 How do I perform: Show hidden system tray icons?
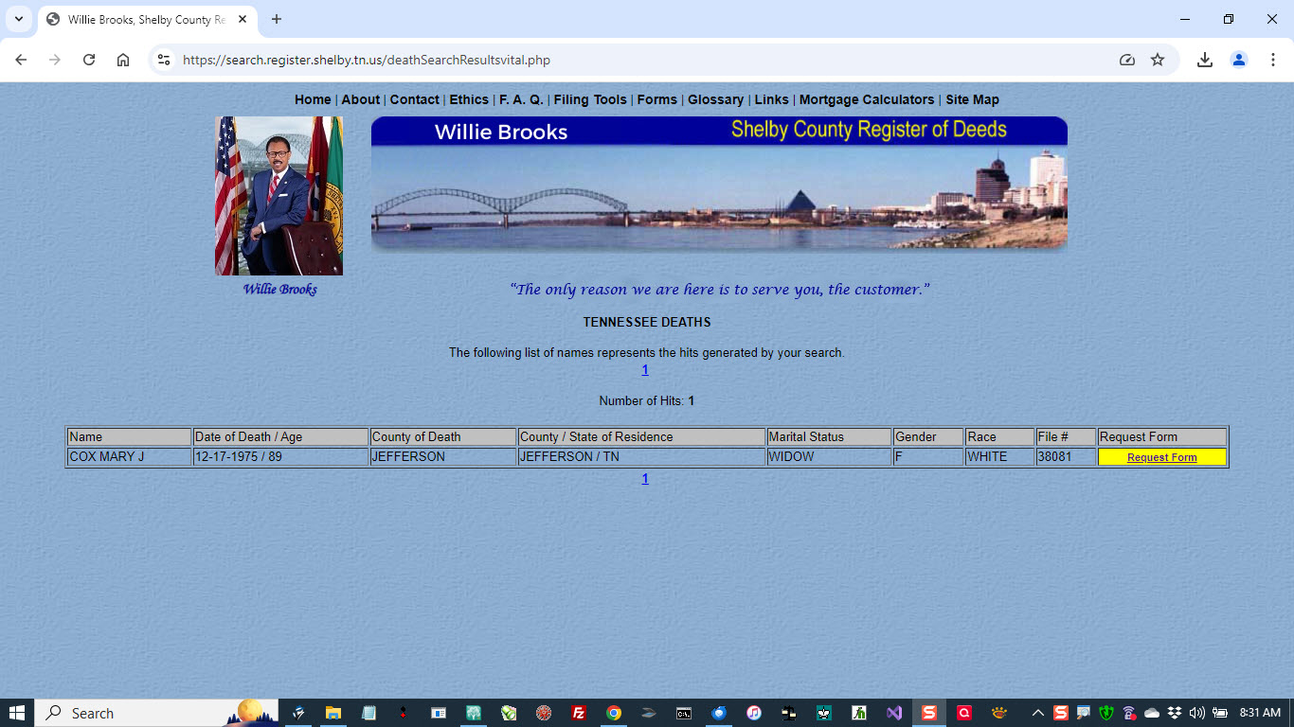click(1038, 713)
